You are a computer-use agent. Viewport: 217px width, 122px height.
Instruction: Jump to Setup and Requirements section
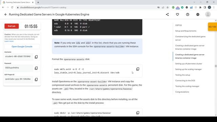(186, 31)
